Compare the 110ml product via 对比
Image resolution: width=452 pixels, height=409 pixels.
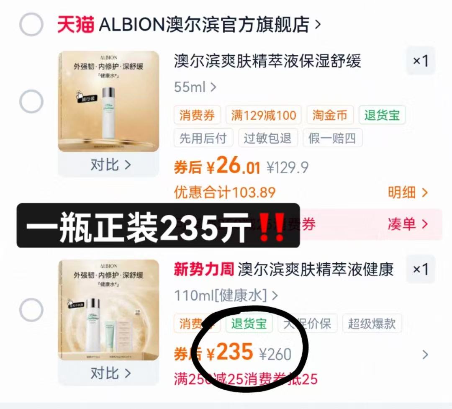(108, 373)
